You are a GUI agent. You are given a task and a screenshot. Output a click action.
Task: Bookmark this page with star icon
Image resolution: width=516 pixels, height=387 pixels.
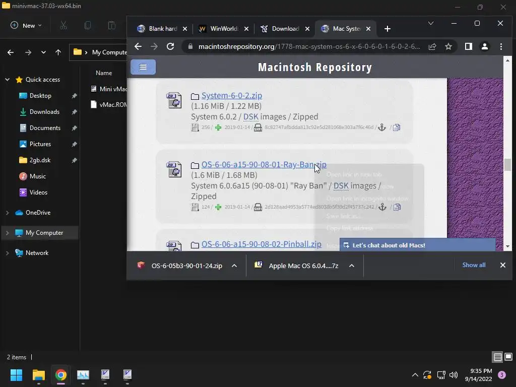pos(448,46)
